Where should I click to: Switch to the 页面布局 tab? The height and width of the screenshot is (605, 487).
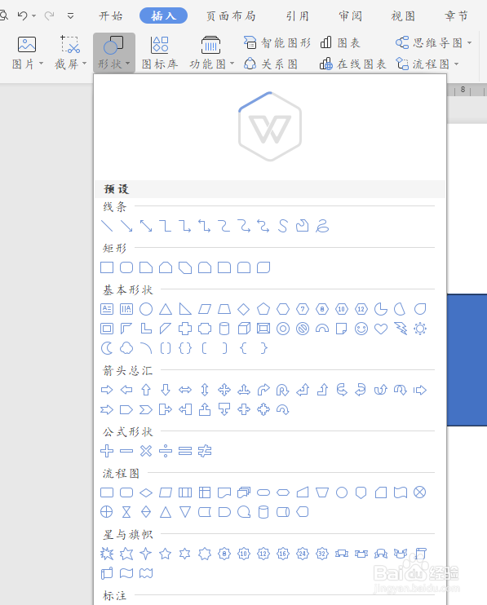[x=231, y=15]
